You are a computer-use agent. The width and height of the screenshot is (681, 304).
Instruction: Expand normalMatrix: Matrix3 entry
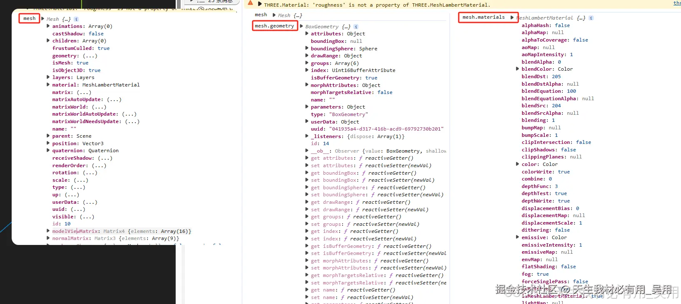48,238
